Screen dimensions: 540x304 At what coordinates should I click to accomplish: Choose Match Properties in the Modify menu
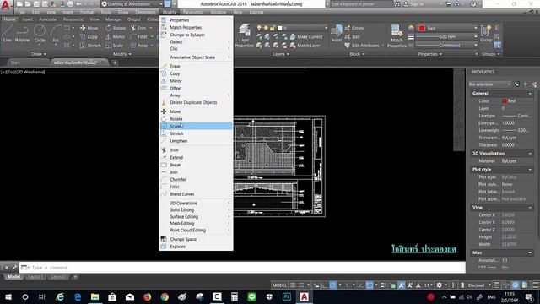click(197, 27)
